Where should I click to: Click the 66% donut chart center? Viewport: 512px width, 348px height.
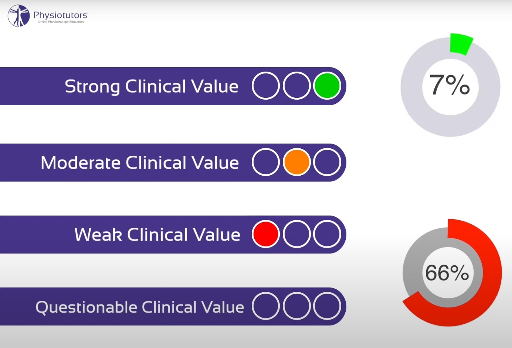(x=448, y=273)
